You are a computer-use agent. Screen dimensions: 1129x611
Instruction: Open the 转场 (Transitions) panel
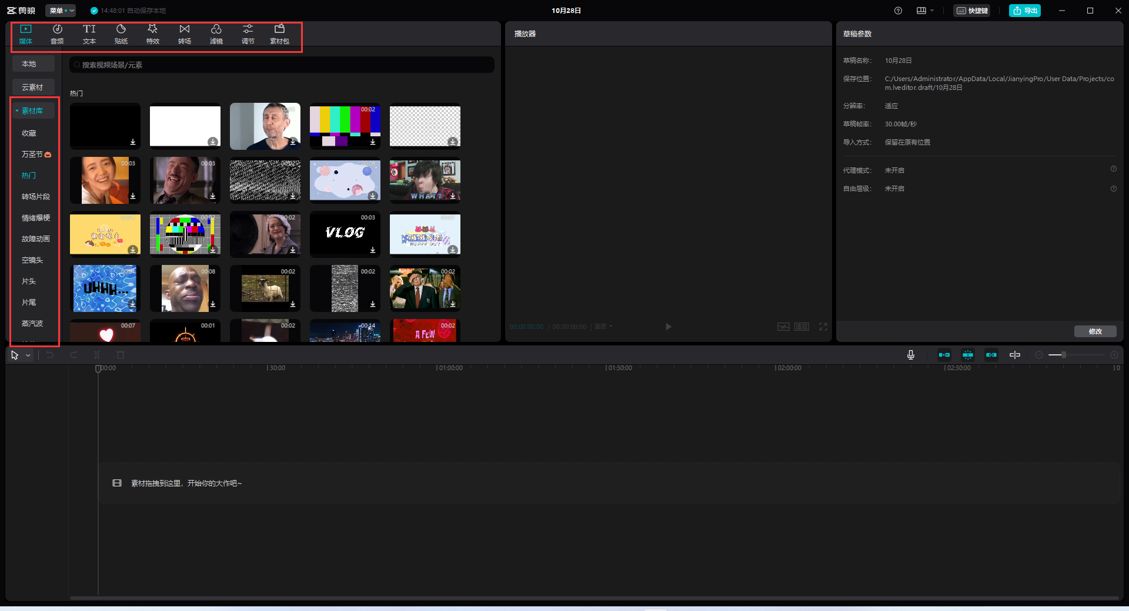tap(185, 34)
